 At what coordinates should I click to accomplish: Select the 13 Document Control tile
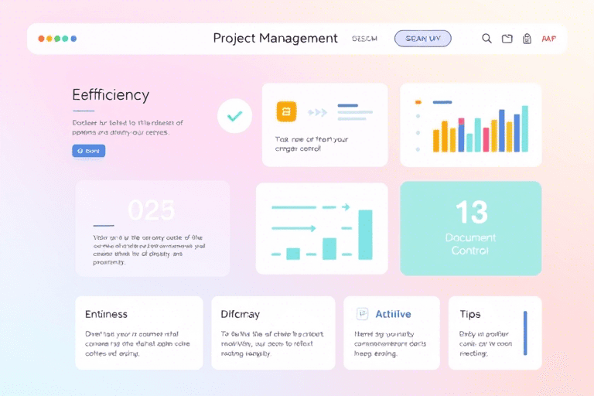[x=470, y=228]
